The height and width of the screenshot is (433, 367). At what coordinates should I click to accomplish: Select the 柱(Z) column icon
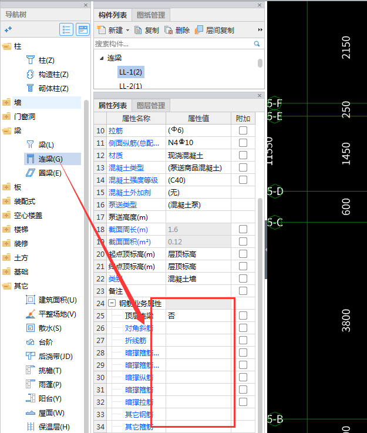[31, 60]
